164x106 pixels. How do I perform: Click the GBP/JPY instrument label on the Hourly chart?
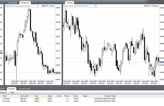point(45,6)
